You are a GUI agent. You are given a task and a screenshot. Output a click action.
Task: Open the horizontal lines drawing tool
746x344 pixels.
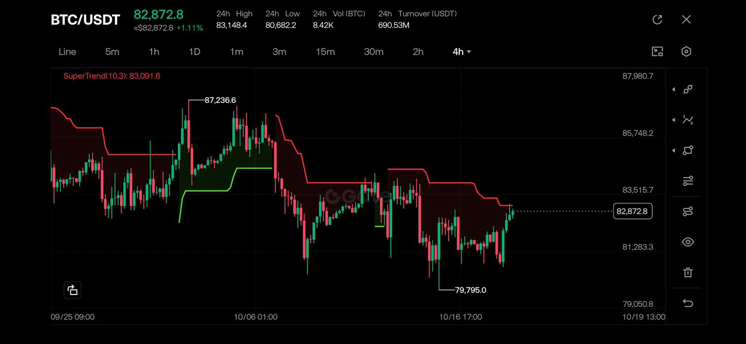click(x=688, y=181)
